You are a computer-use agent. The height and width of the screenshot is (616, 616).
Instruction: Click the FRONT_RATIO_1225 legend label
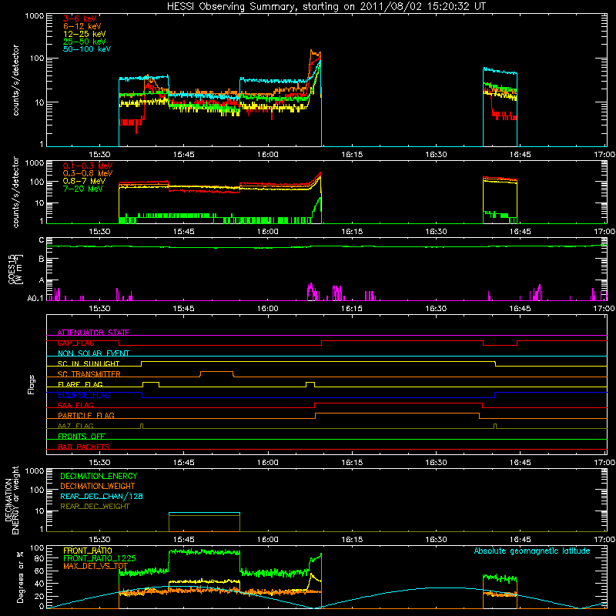point(99,558)
